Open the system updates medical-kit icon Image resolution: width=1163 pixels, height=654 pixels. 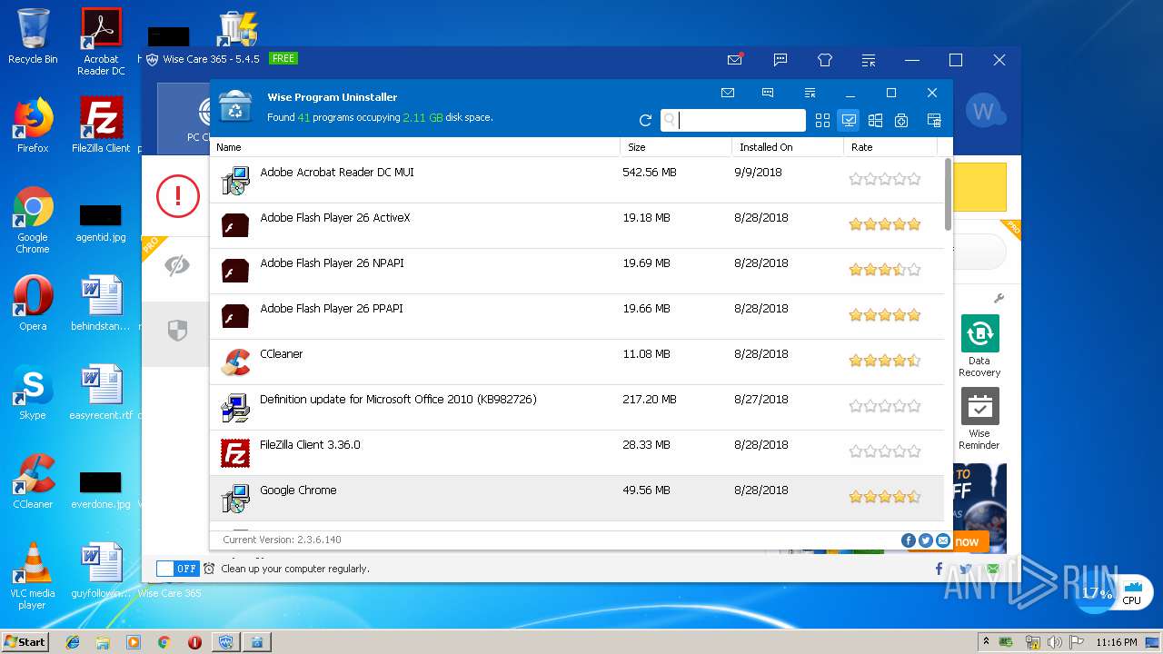pyautogui.click(x=901, y=120)
